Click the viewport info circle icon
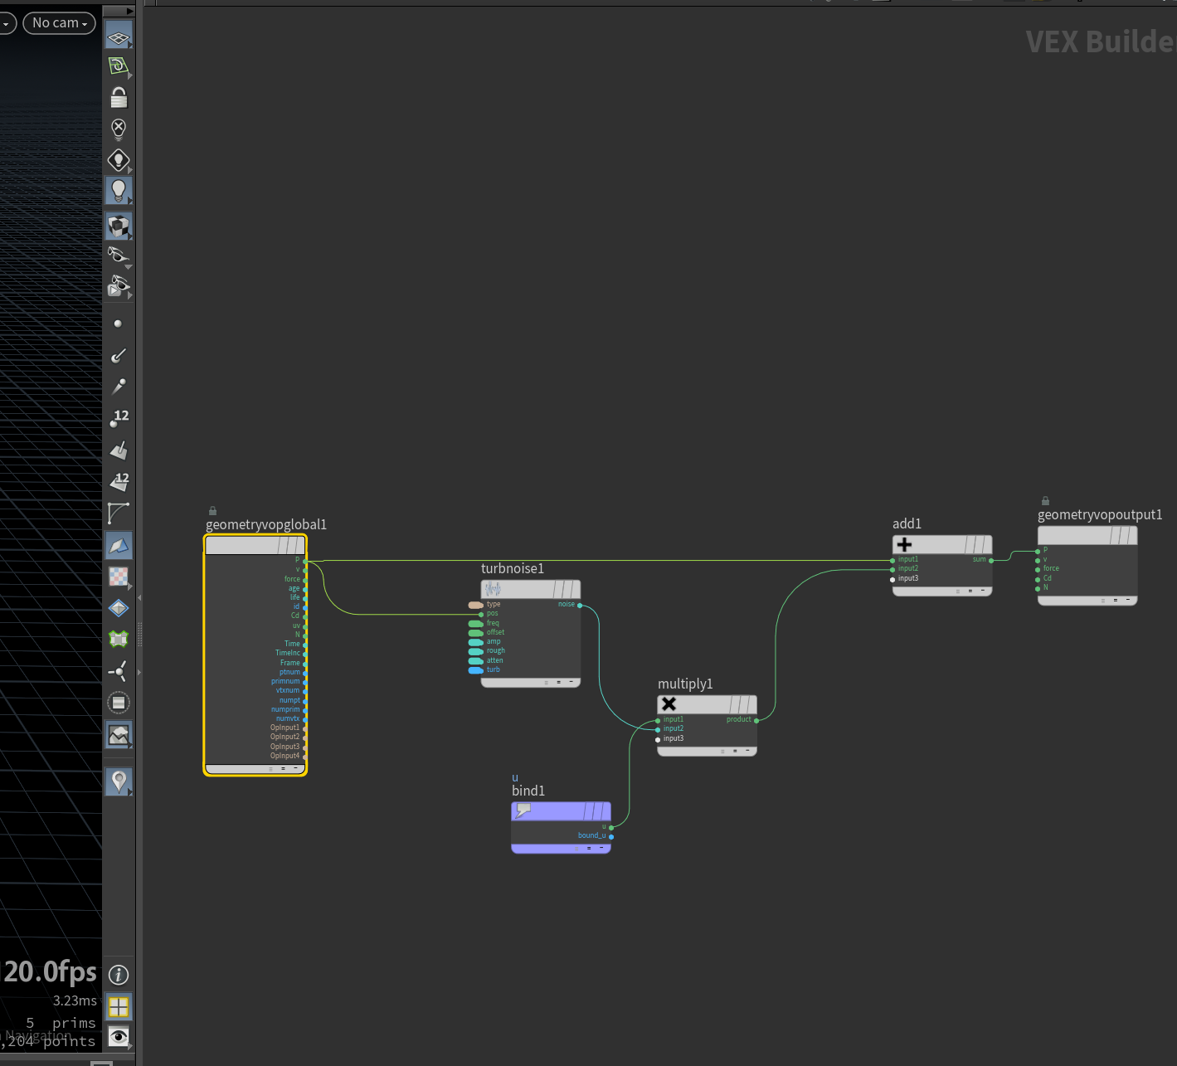 [119, 975]
